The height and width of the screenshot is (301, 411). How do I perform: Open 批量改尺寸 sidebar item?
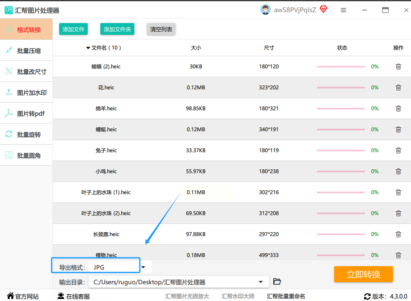tap(26, 71)
